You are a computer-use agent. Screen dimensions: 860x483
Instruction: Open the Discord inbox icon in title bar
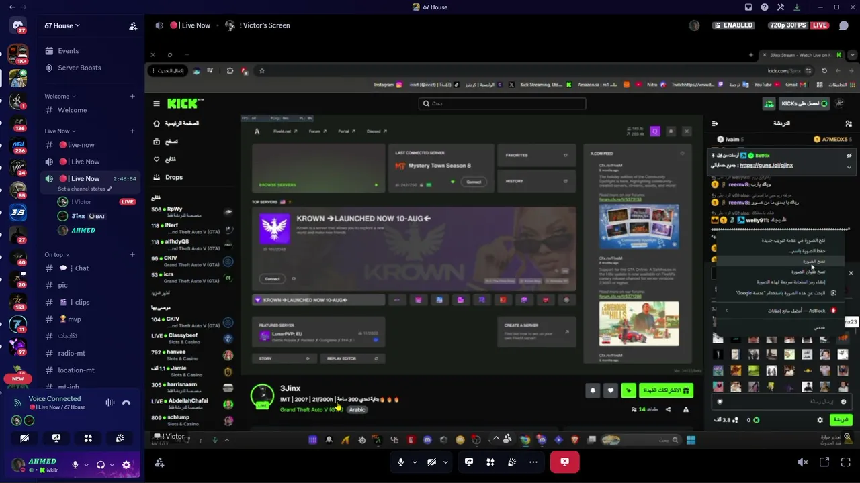tap(748, 7)
